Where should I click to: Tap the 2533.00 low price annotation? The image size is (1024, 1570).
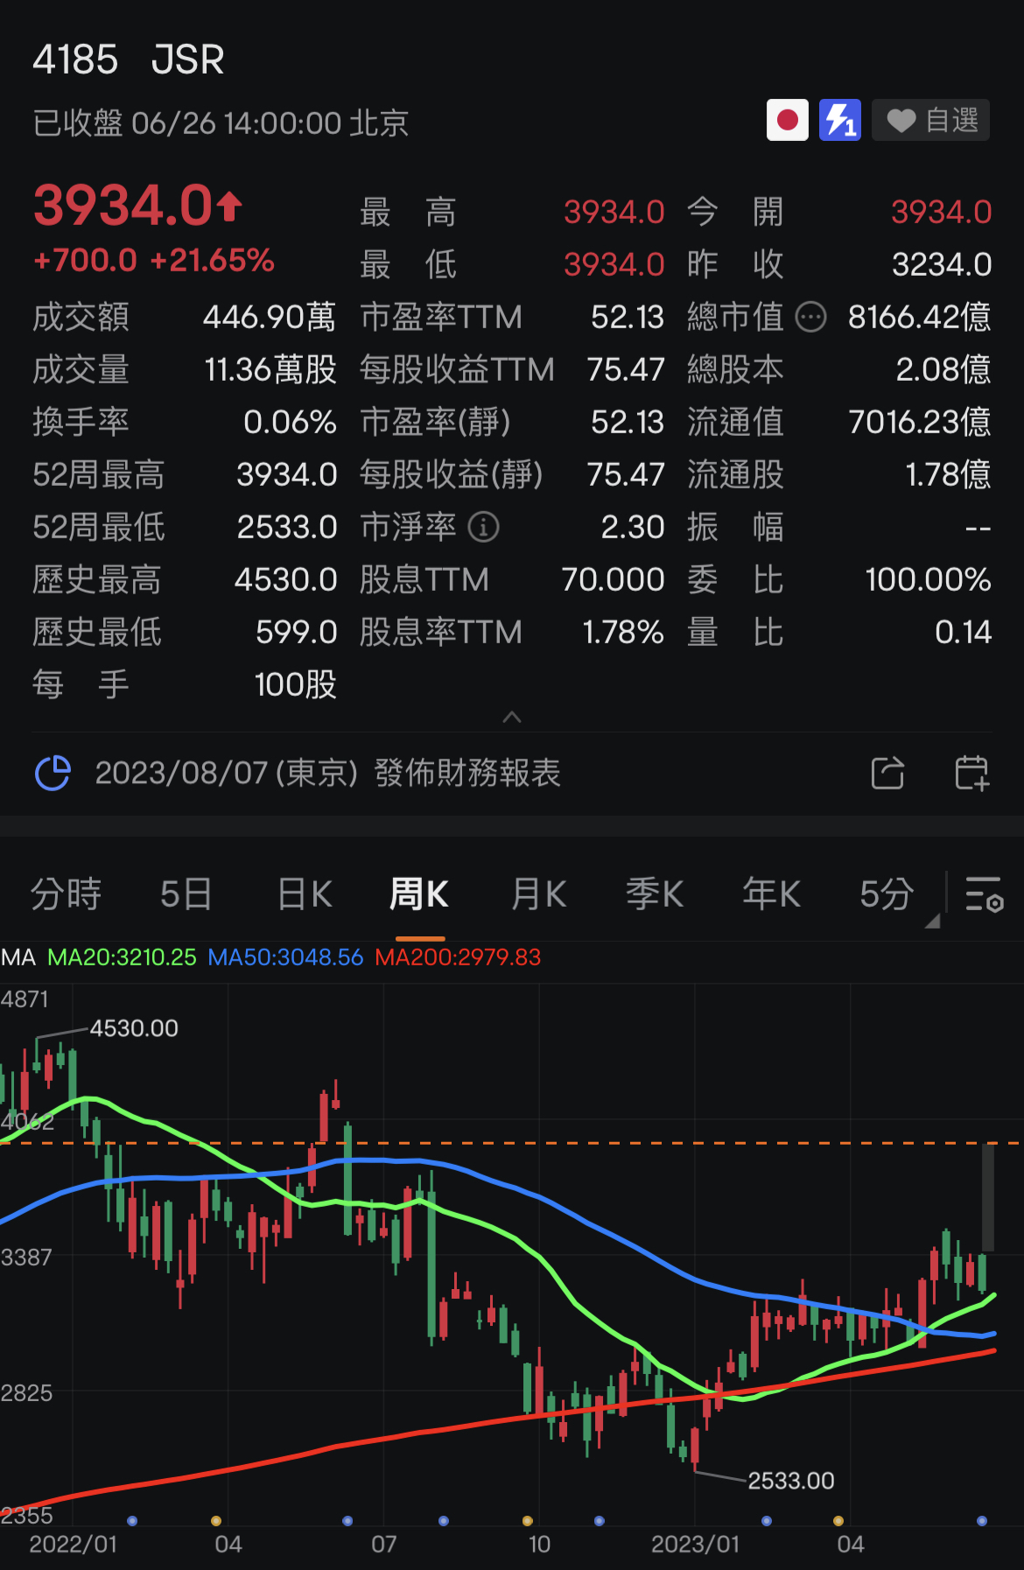[791, 1481]
